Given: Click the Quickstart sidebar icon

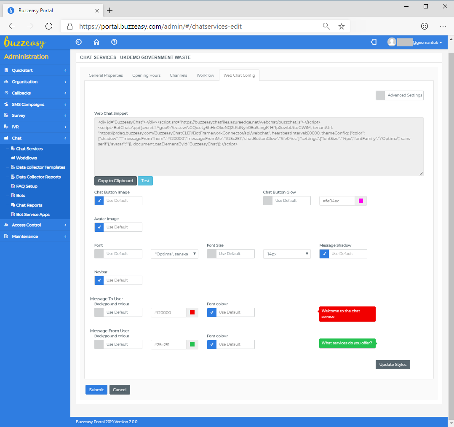Looking at the screenshot, I should 6,70.
